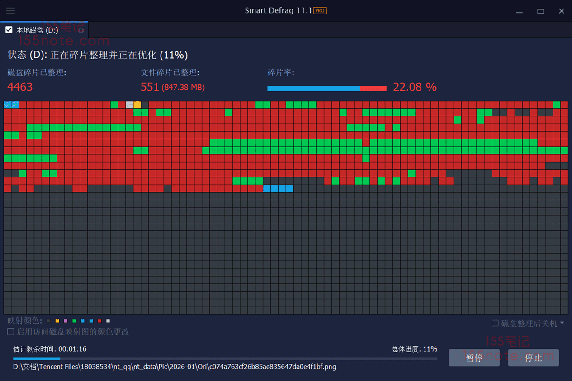Click the overall progress bar
This screenshot has width=572, height=381.
tap(225, 358)
